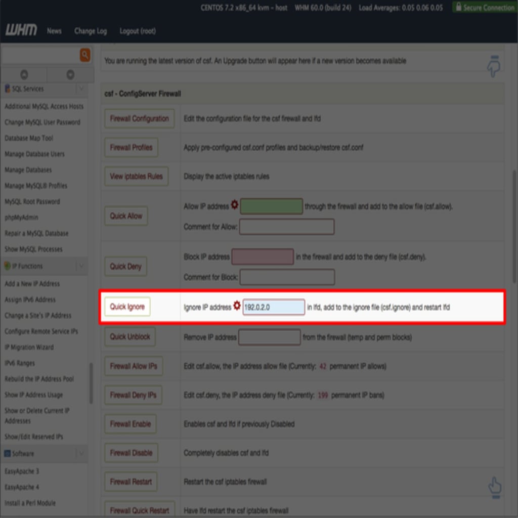Image resolution: width=518 pixels, height=518 pixels.
Task: Click the Quick Allow button
Action: coord(126,216)
